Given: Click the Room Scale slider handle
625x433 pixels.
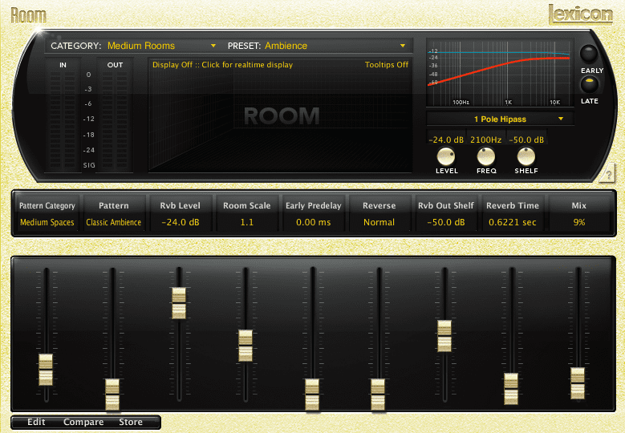Looking at the screenshot, I should (x=246, y=346).
